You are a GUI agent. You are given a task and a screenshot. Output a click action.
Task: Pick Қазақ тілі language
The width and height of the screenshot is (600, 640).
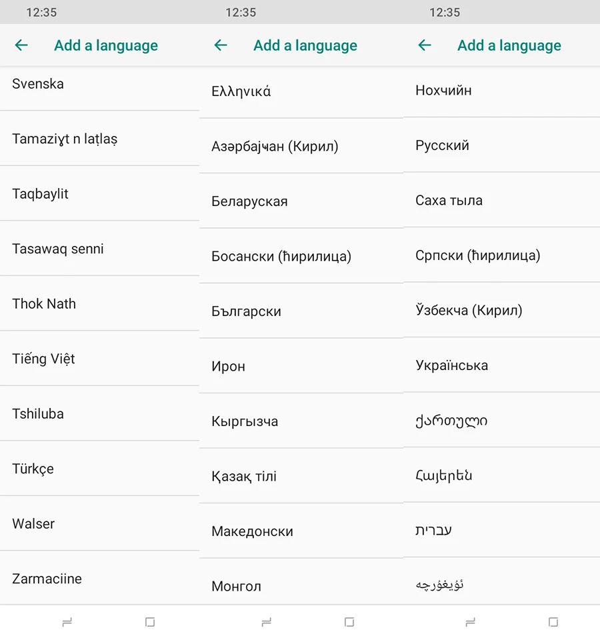click(301, 476)
